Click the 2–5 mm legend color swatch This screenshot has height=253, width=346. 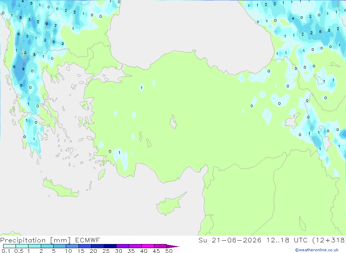tap(47, 246)
